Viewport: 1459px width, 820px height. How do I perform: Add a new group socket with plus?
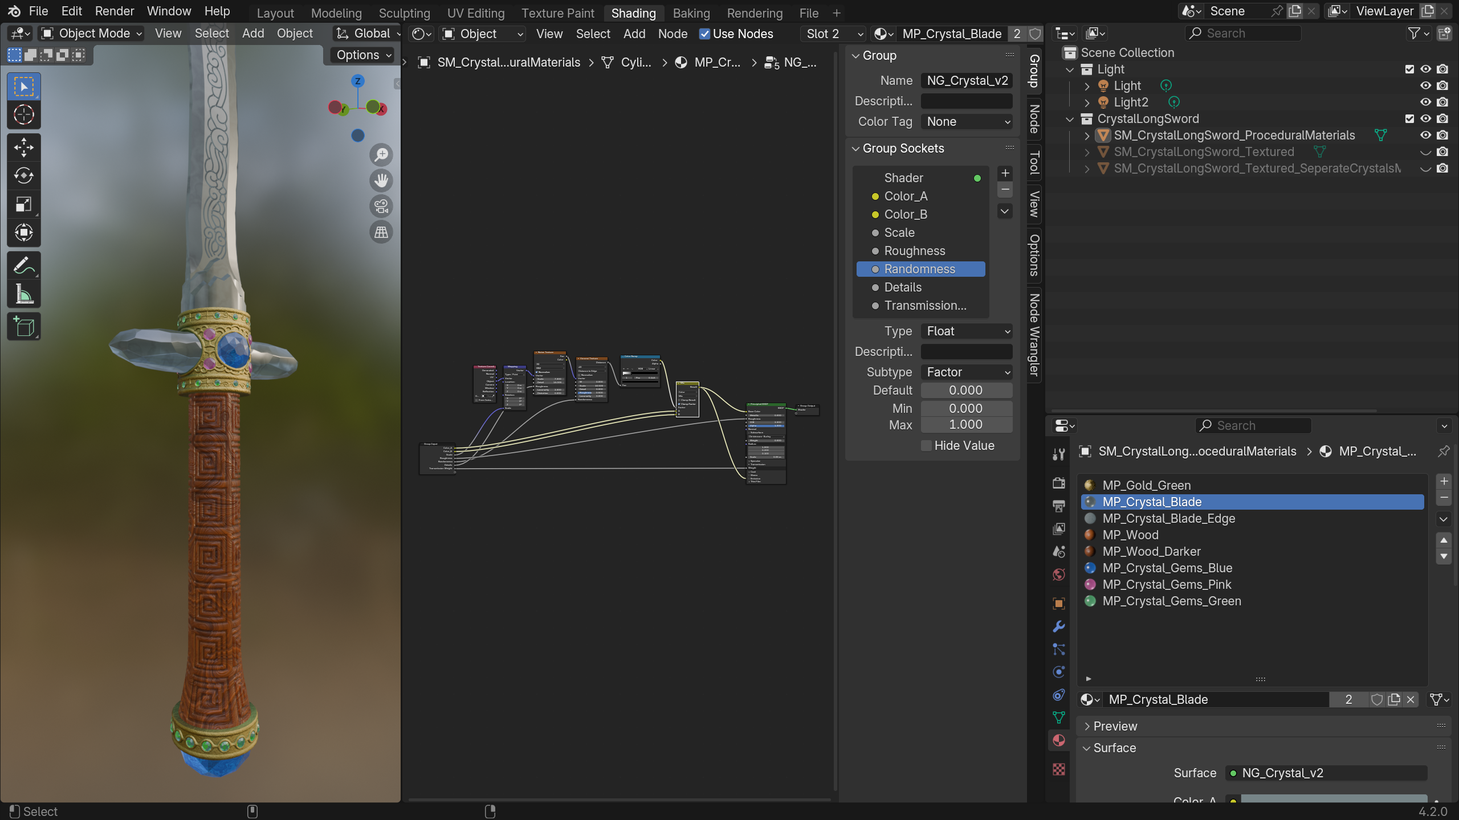tap(1005, 173)
